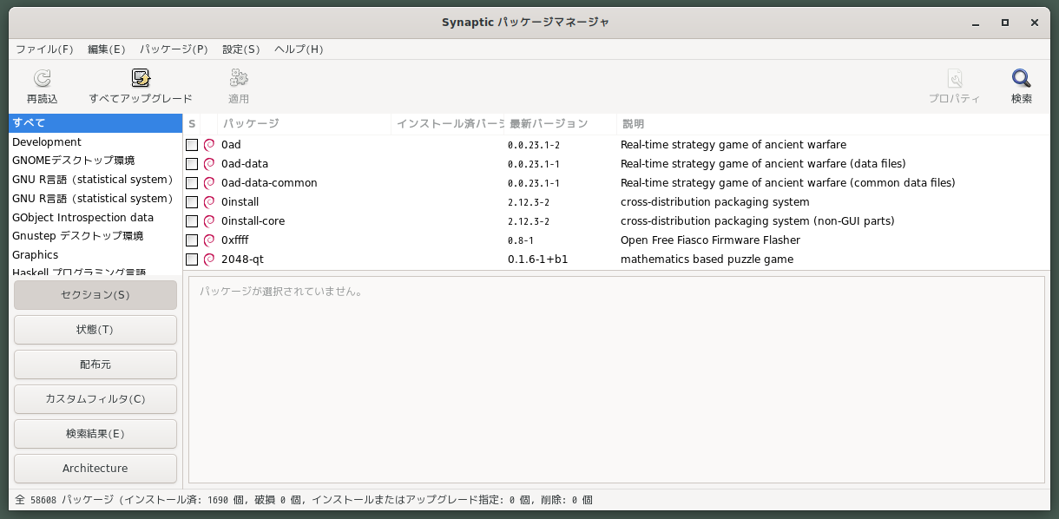Click 'mathematics based puzzle game' description

click(x=707, y=259)
